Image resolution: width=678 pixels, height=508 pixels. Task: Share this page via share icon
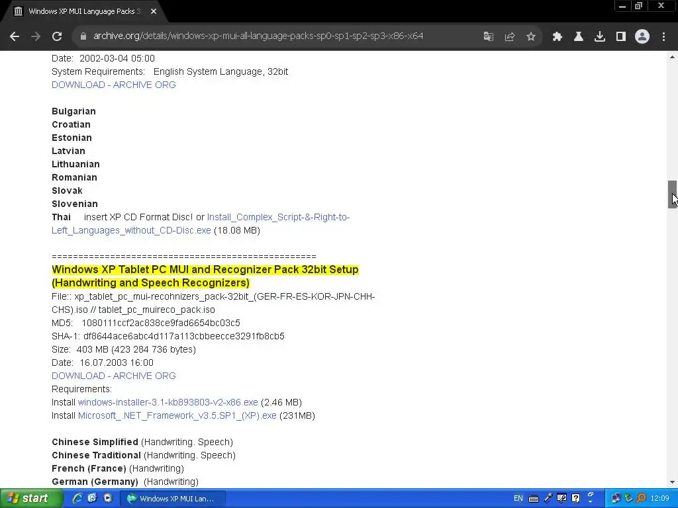point(510,36)
